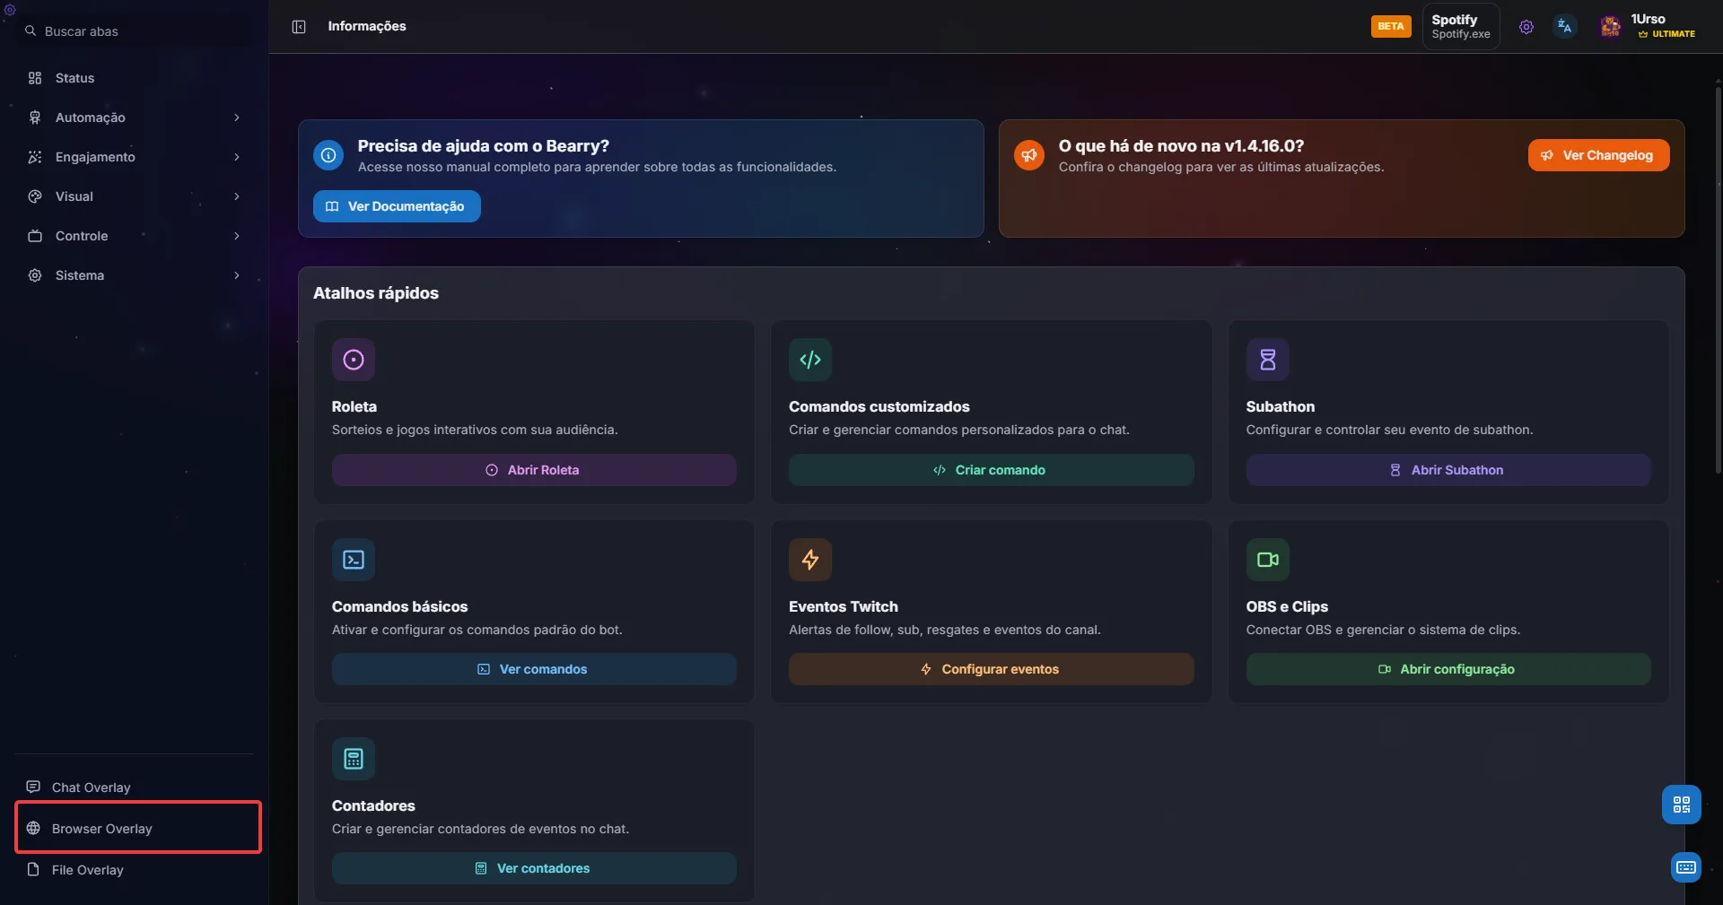Open the Roleta tool icon
The height and width of the screenshot is (905, 1723).
pyautogui.click(x=353, y=359)
